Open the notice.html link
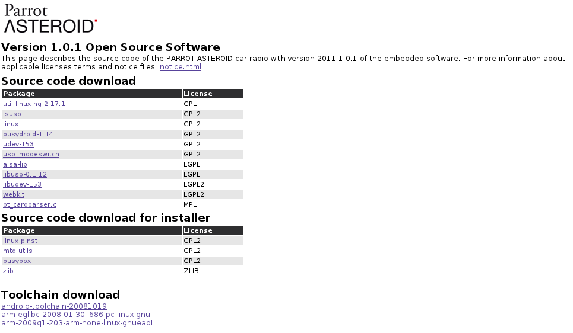 (180, 67)
